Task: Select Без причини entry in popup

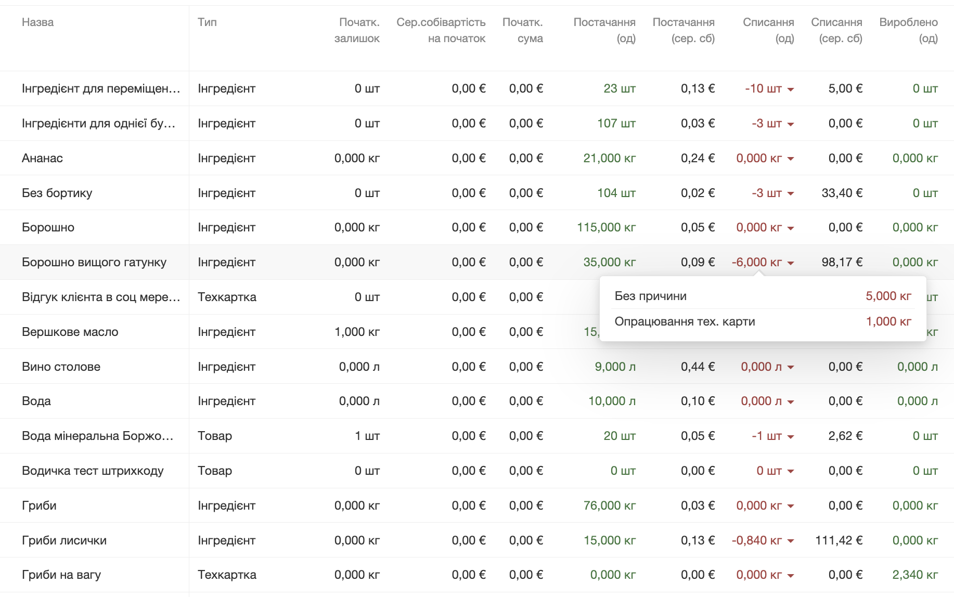Action: point(651,296)
